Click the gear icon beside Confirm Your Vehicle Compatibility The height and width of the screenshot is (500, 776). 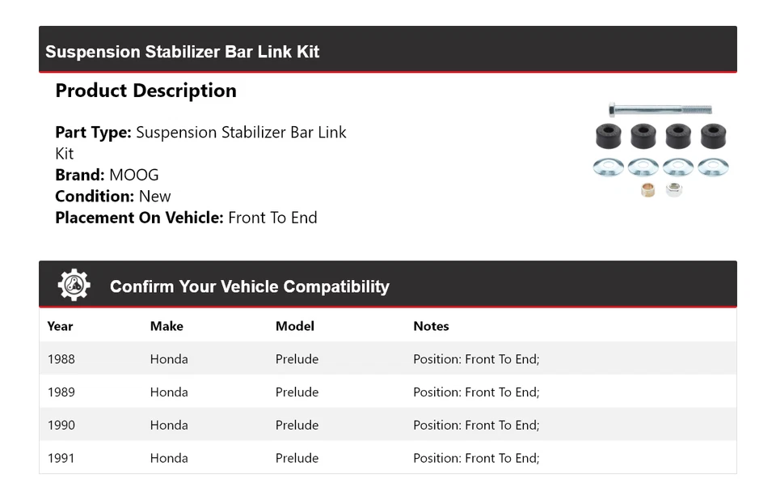[74, 286]
